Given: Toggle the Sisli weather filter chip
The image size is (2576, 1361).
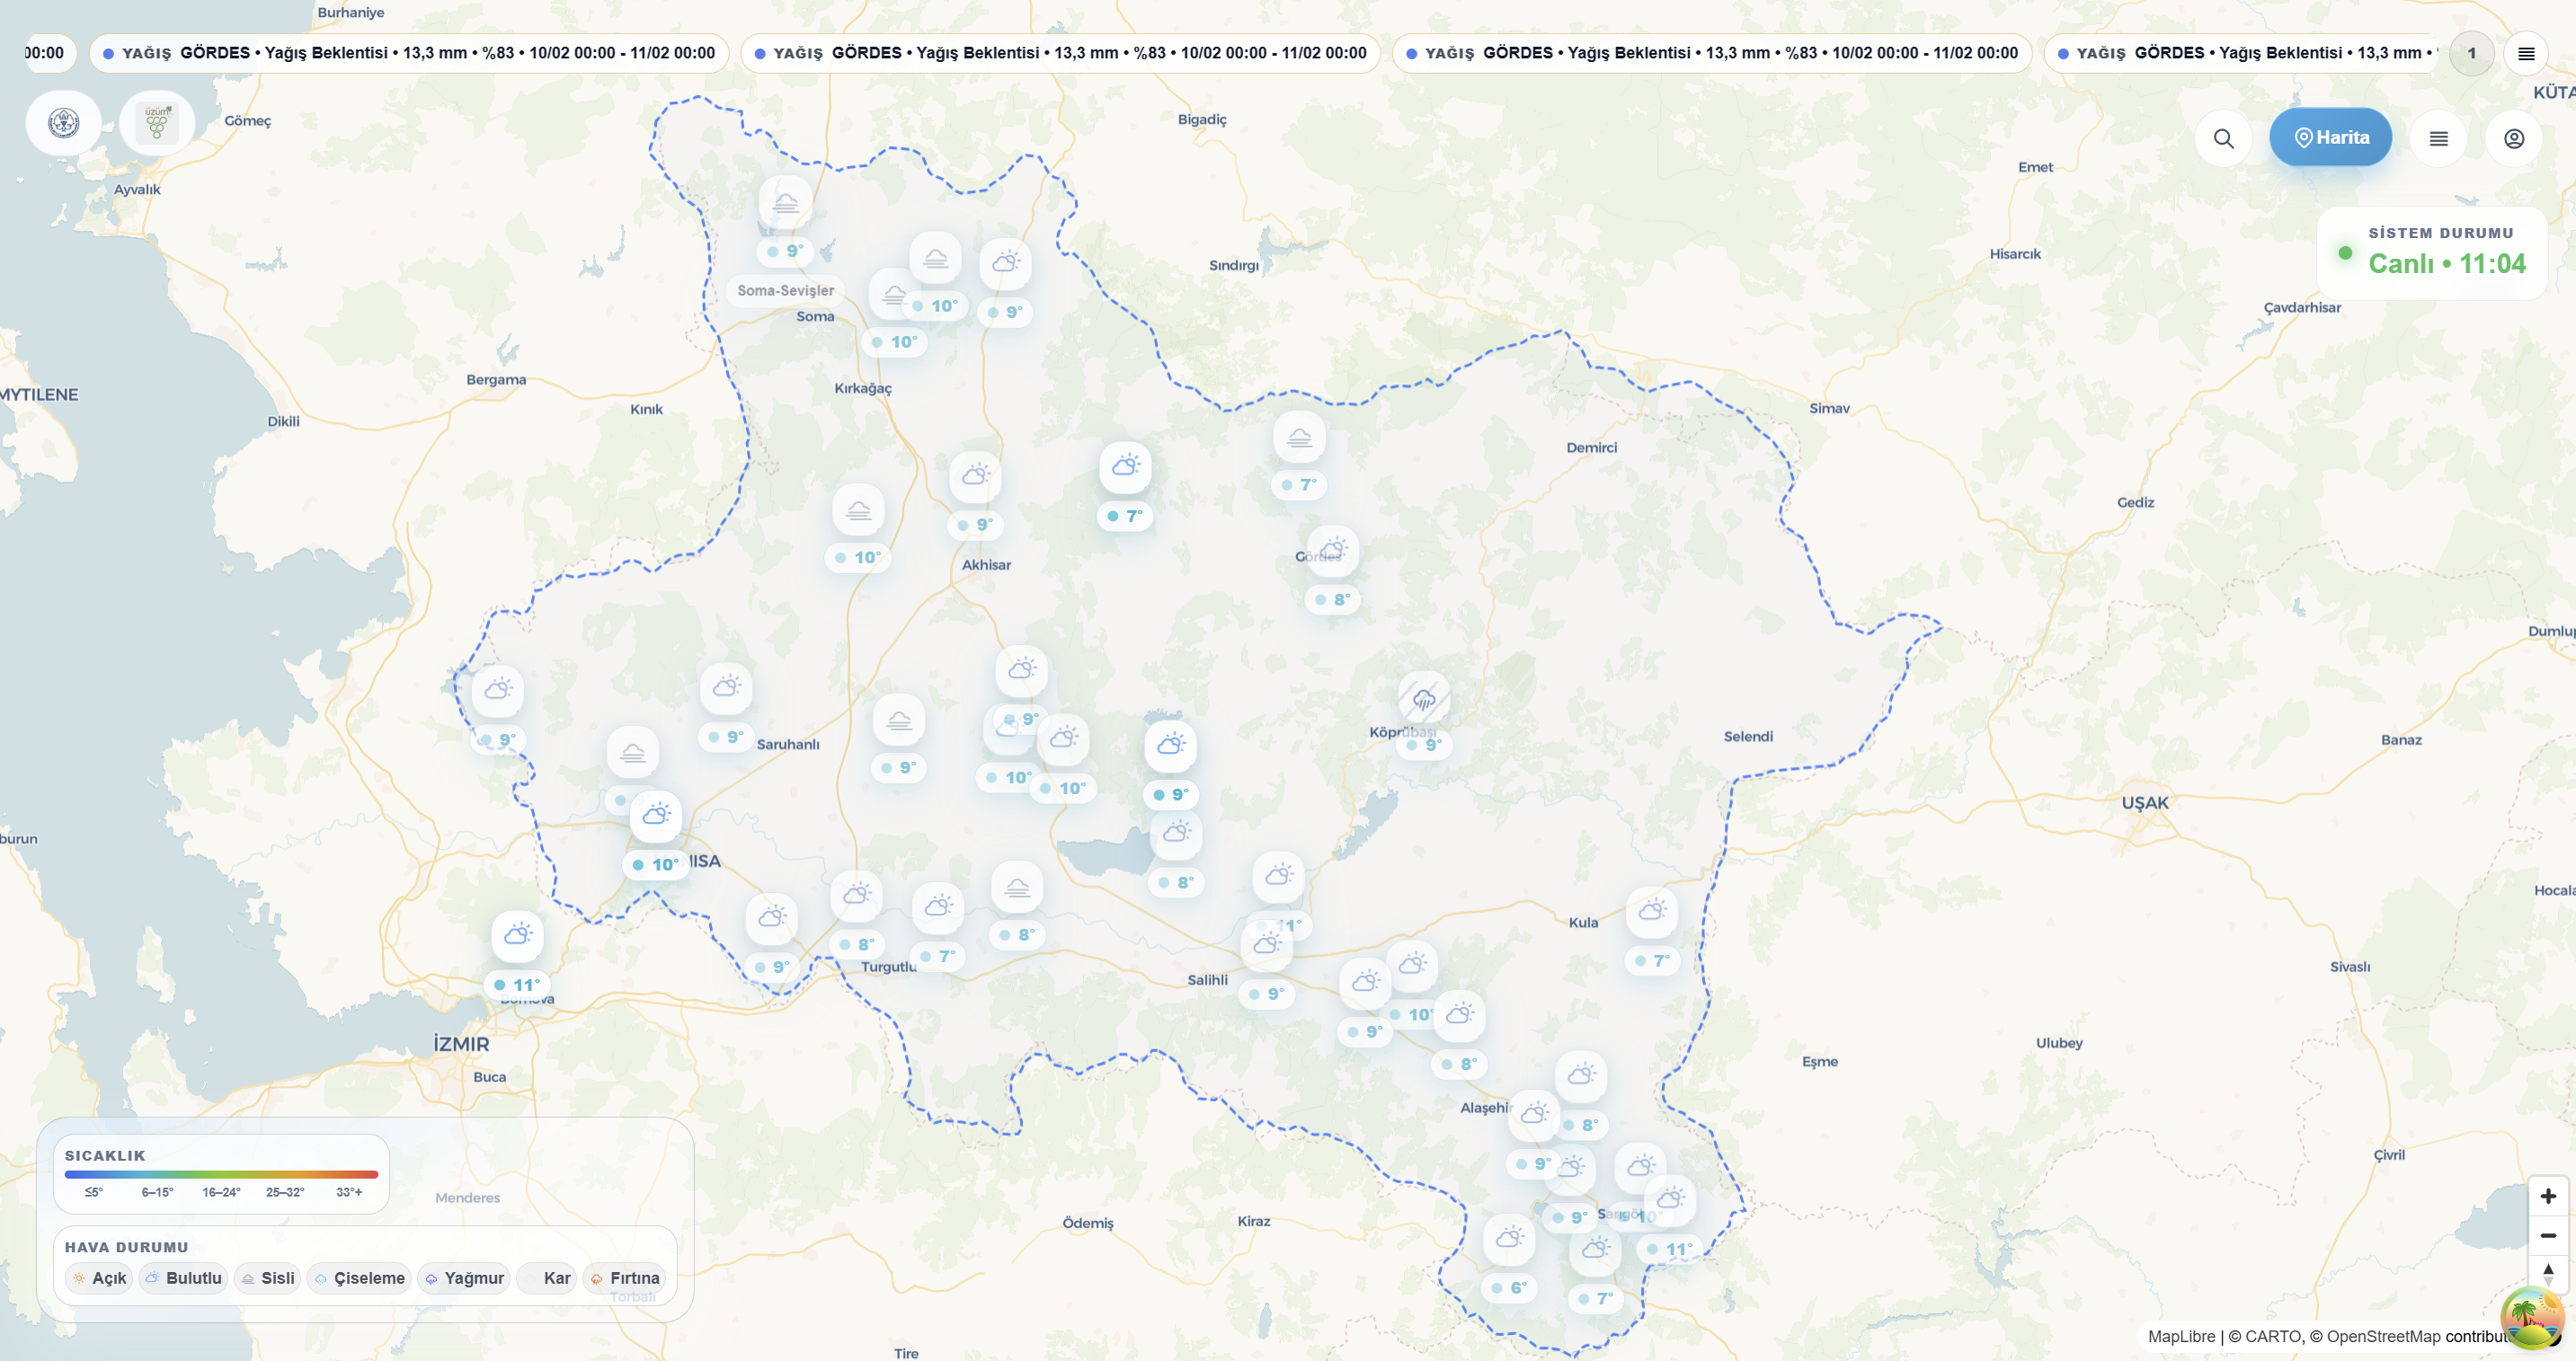Looking at the screenshot, I should coord(268,1278).
